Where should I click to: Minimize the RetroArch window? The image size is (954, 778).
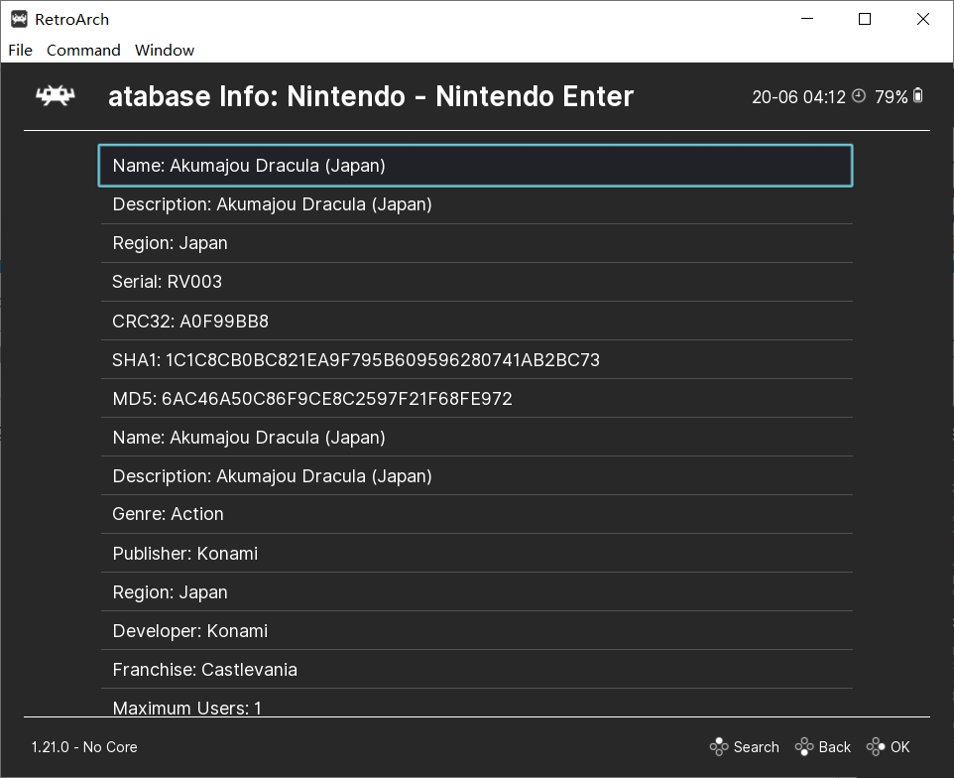[x=807, y=19]
